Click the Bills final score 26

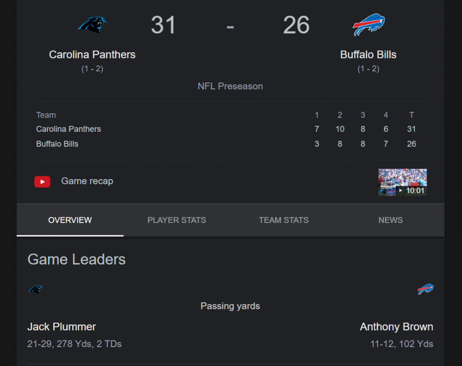click(x=296, y=25)
